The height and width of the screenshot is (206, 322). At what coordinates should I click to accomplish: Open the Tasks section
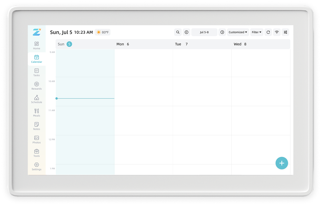[x=37, y=72]
